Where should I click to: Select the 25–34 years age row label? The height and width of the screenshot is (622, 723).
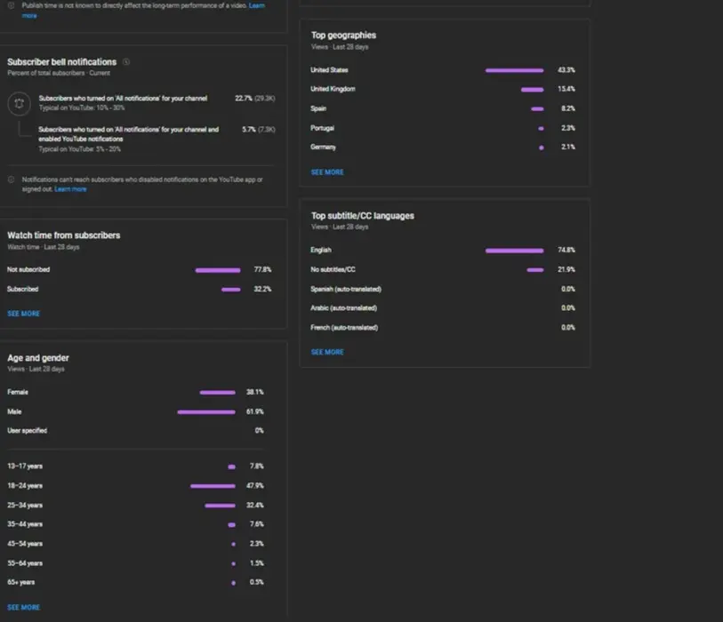25,506
